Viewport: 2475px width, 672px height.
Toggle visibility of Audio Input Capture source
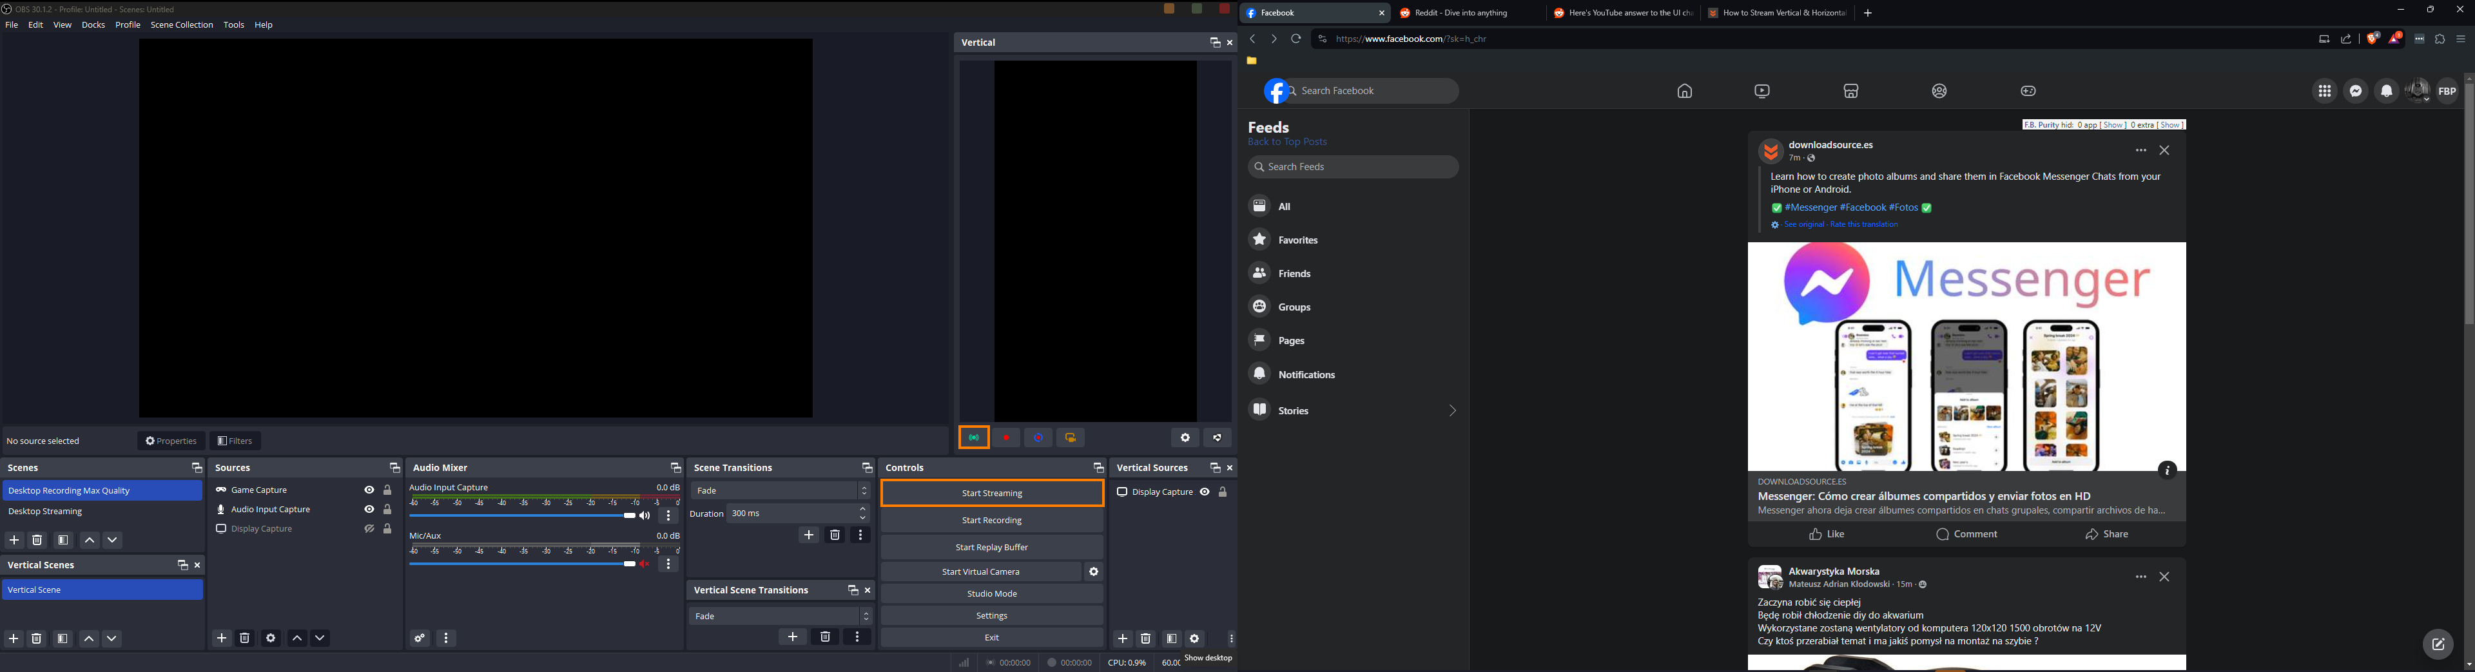(x=369, y=510)
